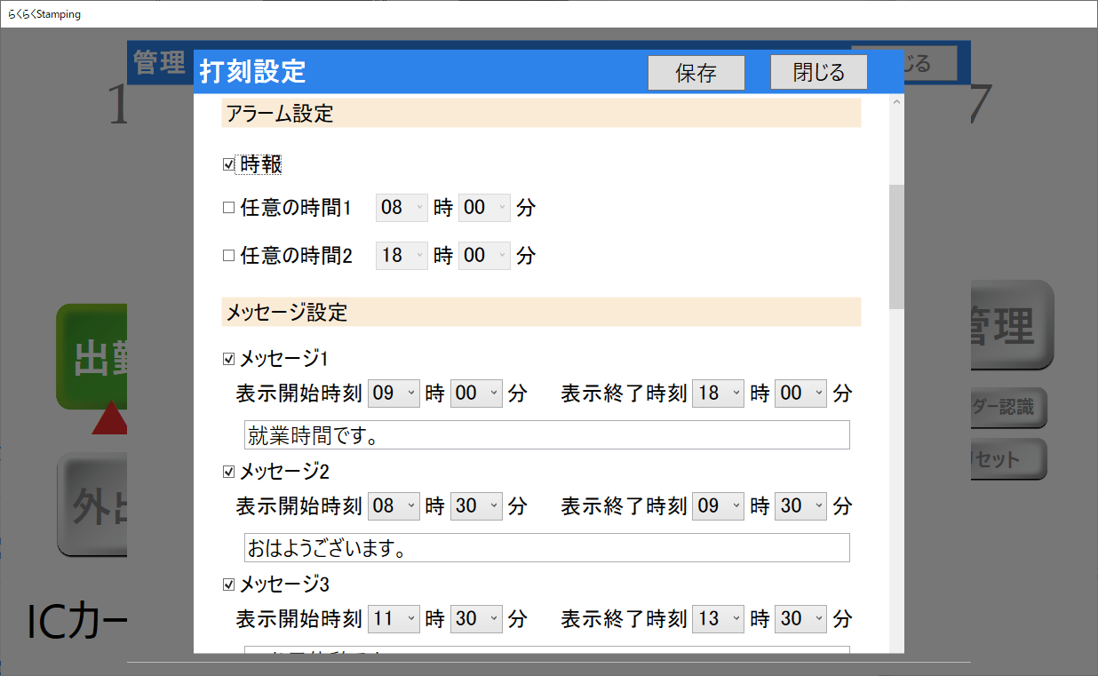Open メッセージ2 end hour dropdown showing 09
Screen dimensions: 1098x676
(718, 505)
